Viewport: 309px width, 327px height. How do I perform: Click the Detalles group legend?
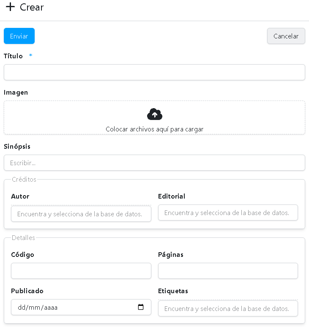pos(23,238)
